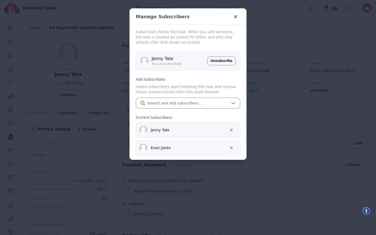Image resolution: width=376 pixels, height=235 pixels.
Task: Click the Open status badge
Action: (254, 91)
